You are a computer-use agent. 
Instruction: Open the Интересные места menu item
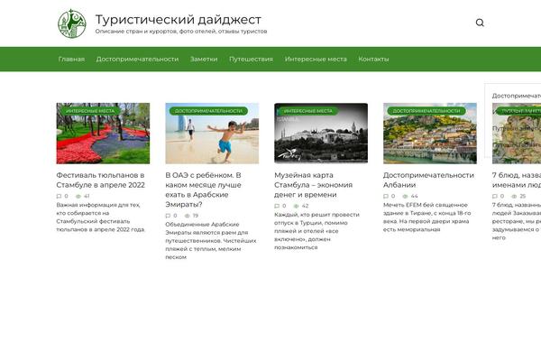pyautogui.click(x=316, y=59)
